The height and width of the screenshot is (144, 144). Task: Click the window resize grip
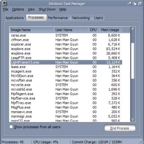(x=141, y=142)
